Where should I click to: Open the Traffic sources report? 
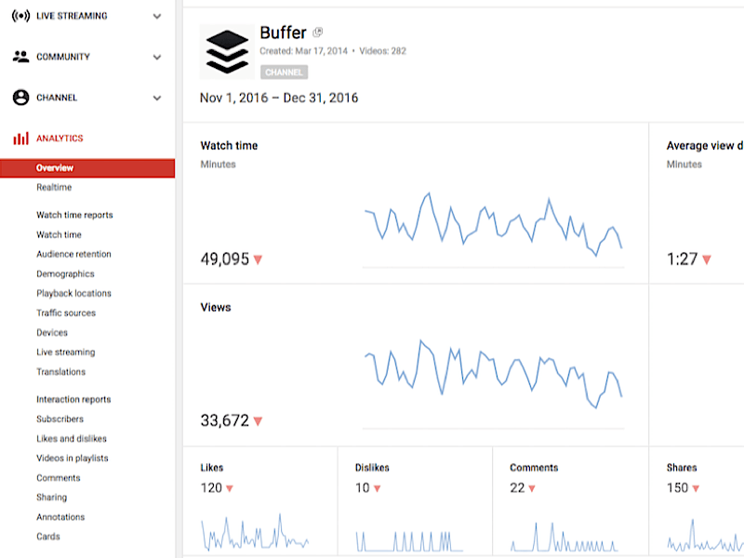click(x=66, y=312)
